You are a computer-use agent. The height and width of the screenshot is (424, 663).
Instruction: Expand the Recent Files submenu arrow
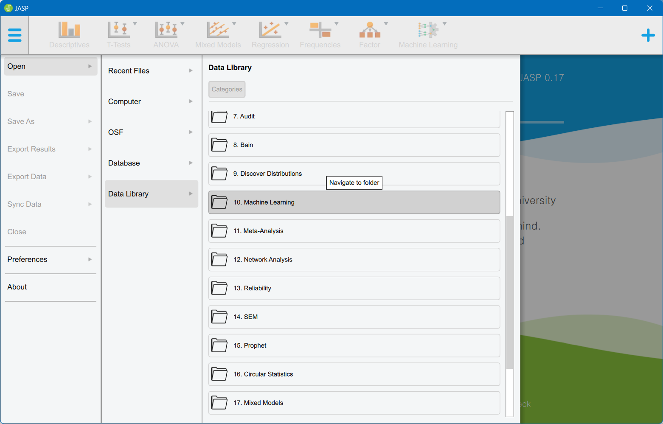click(191, 71)
